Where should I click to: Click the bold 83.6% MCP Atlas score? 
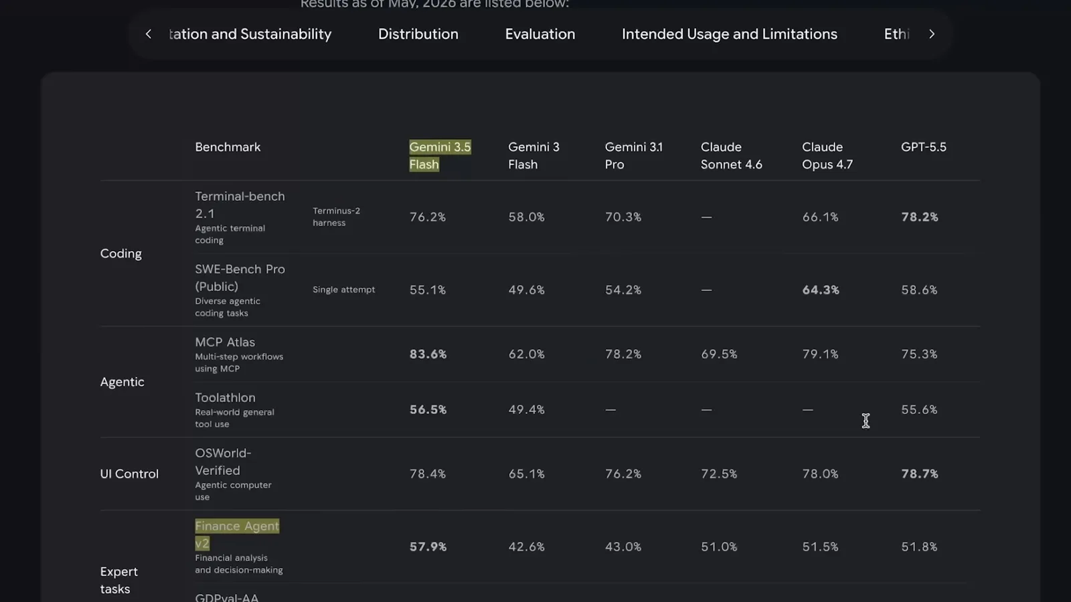pyautogui.click(x=428, y=354)
